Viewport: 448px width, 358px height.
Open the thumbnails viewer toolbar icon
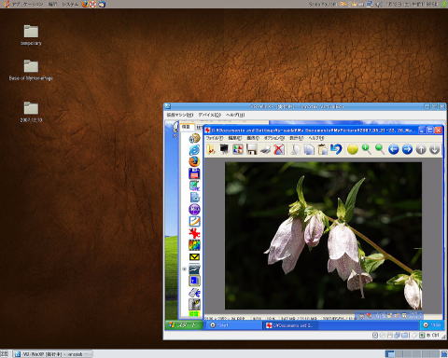click(238, 149)
